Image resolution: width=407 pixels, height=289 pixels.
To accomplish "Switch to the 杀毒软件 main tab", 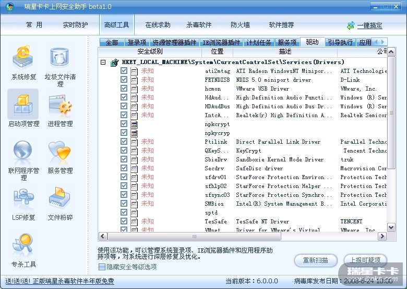I will tap(199, 25).
